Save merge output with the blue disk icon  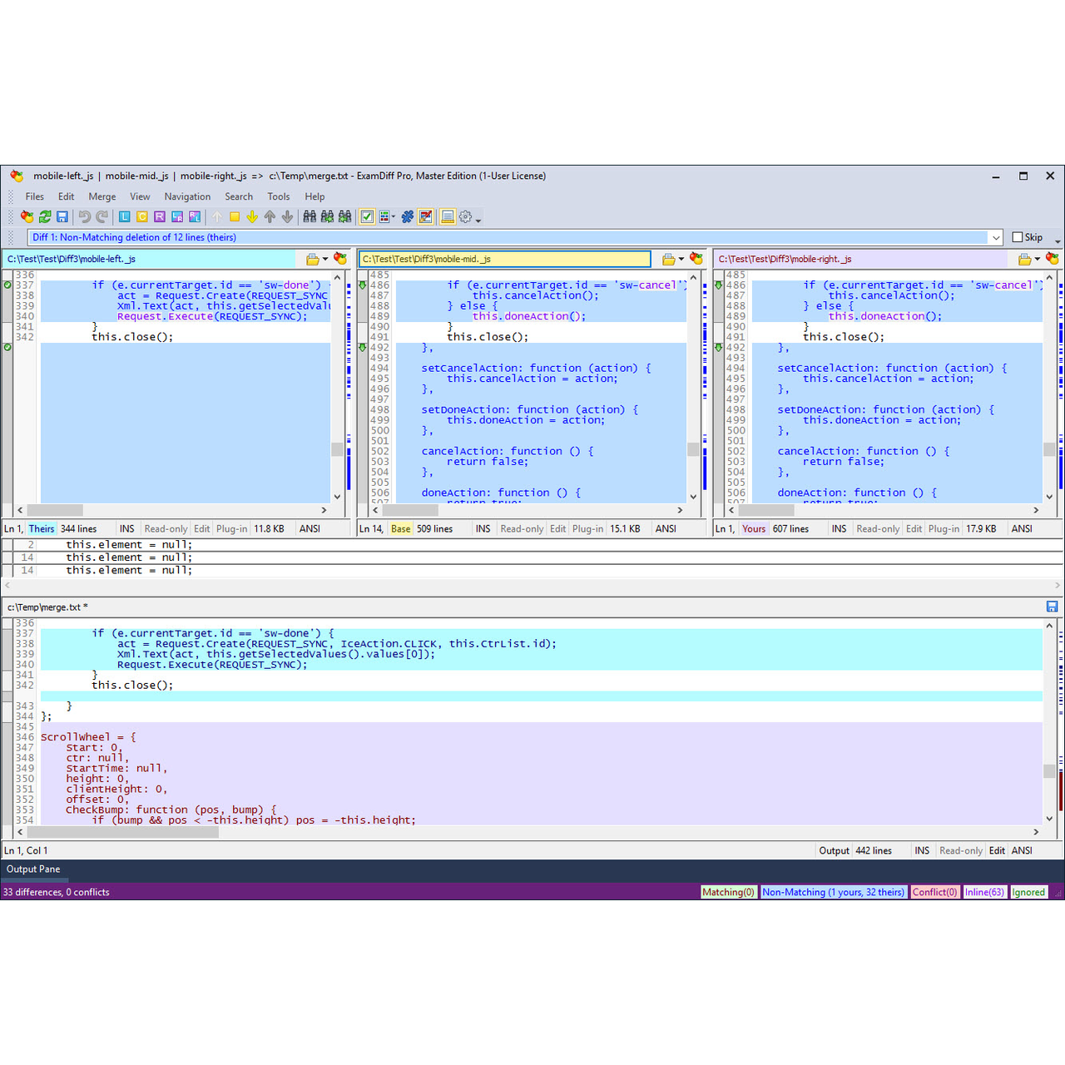1052,607
